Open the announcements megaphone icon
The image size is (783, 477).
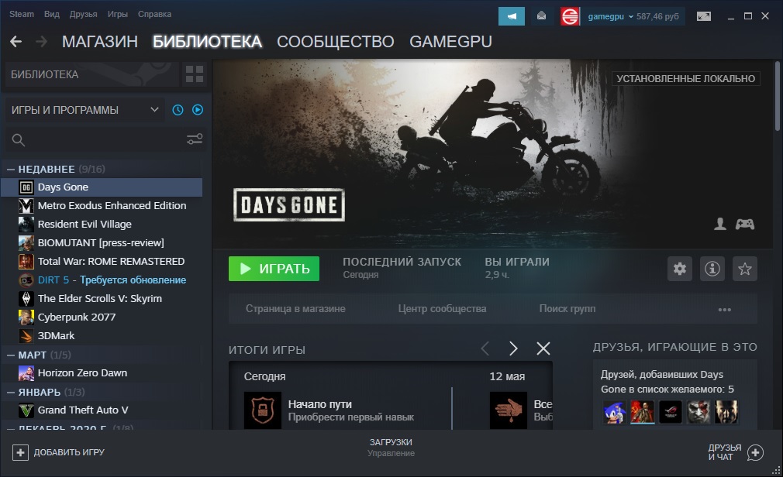pos(512,16)
